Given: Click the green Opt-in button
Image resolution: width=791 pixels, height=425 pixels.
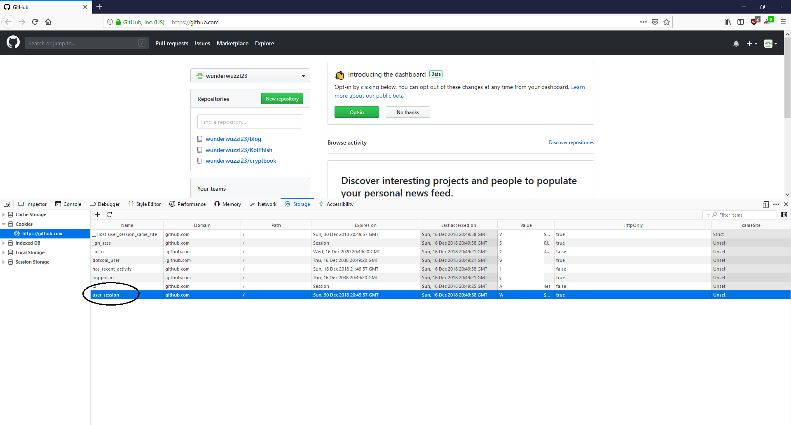Looking at the screenshot, I should [357, 112].
